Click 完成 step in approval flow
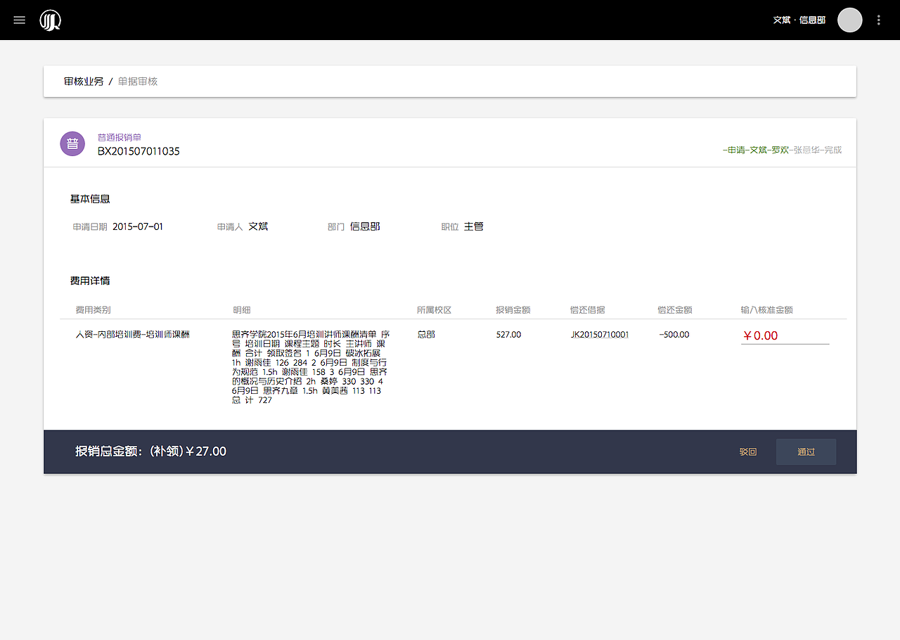 [833, 150]
